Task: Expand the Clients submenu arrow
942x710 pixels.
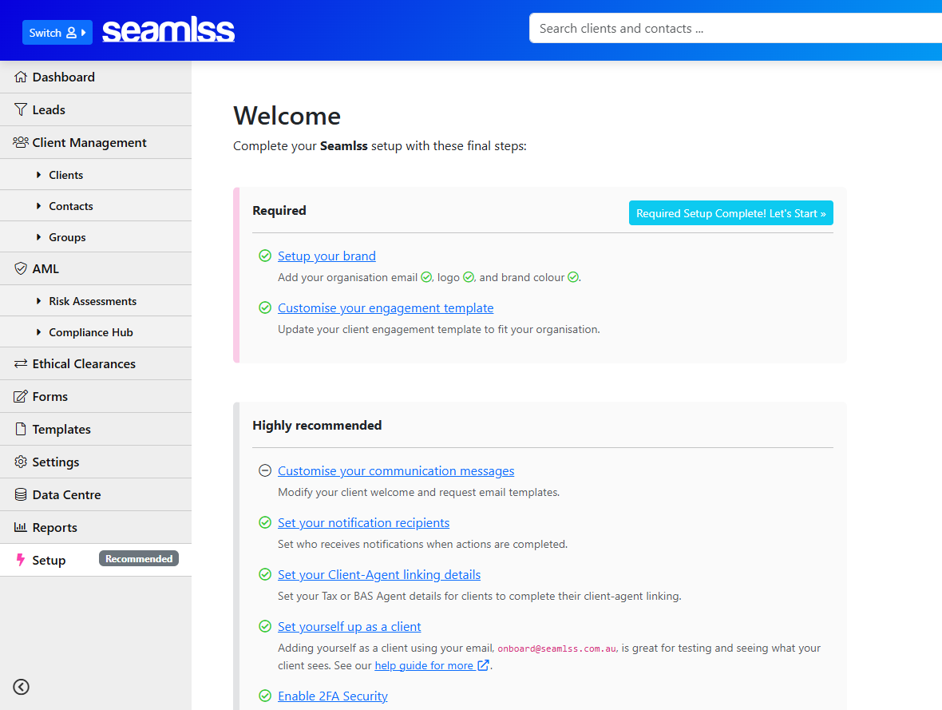Action: [38, 174]
